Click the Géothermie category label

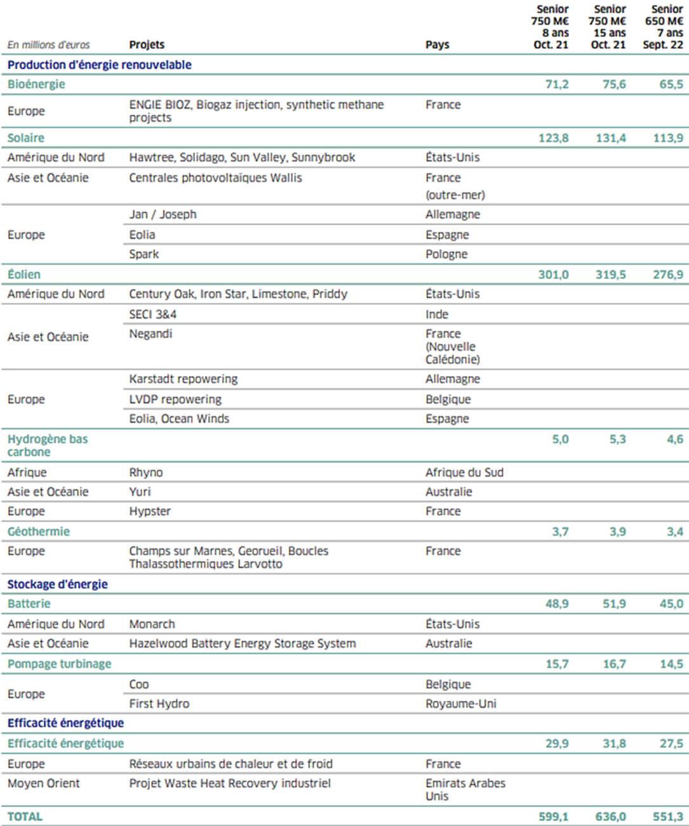[39, 532]
